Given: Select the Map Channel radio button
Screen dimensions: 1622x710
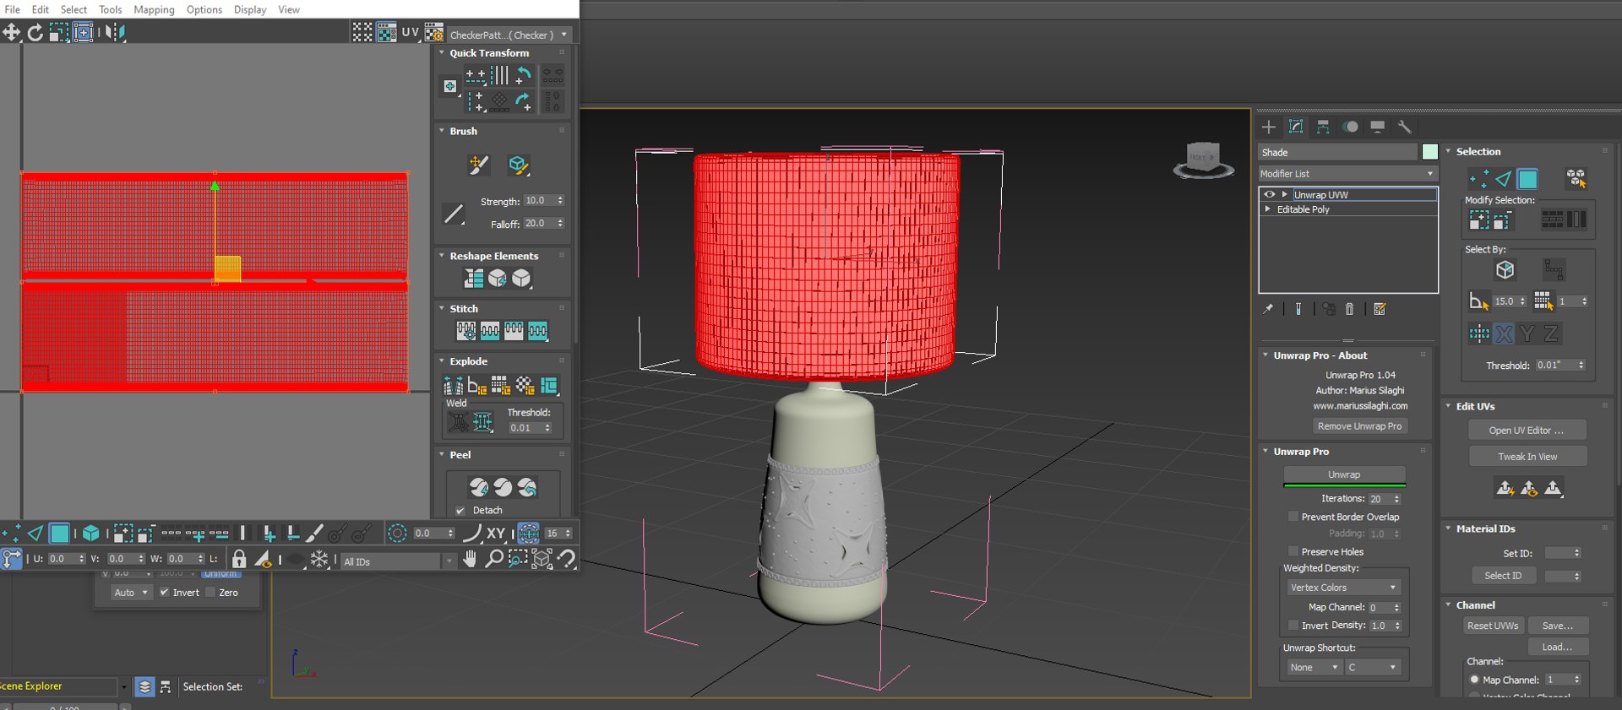Looking at the screenshot, I should (x=1474, y=680).
